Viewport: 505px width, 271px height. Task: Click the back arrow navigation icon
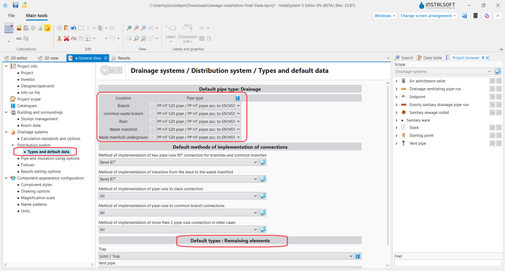tap(105, 70)
